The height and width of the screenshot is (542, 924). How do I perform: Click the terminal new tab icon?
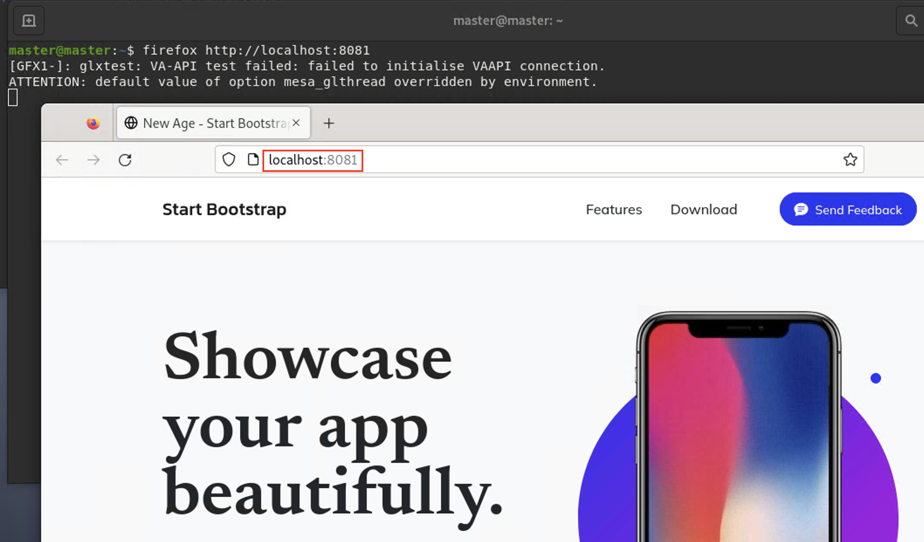click(x=29, y=21)
